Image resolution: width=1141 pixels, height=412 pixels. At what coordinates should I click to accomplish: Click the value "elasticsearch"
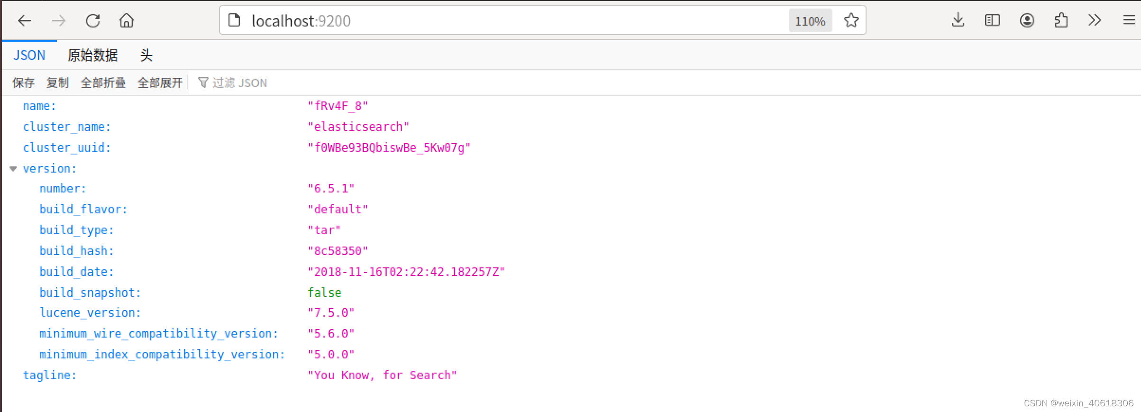click(358, 127)
